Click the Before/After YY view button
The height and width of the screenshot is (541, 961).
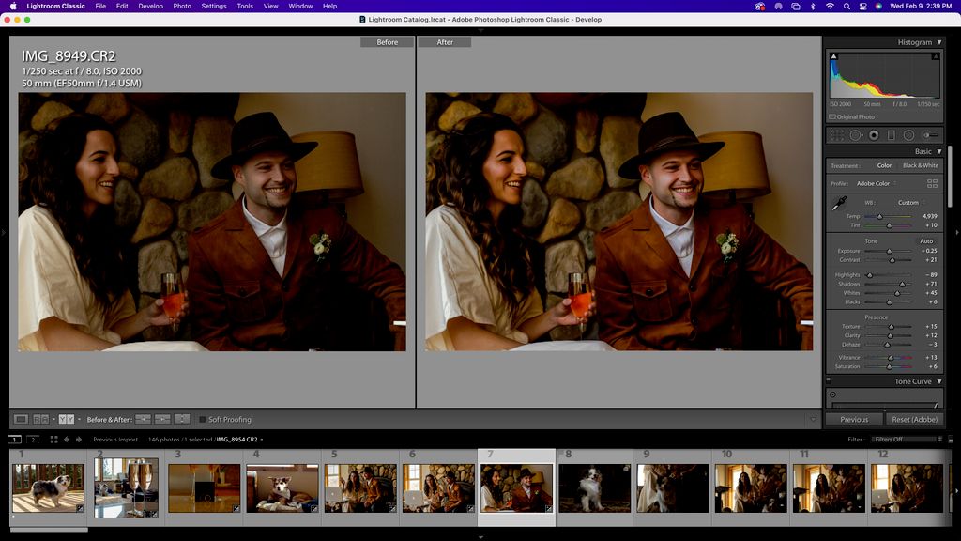67,420
